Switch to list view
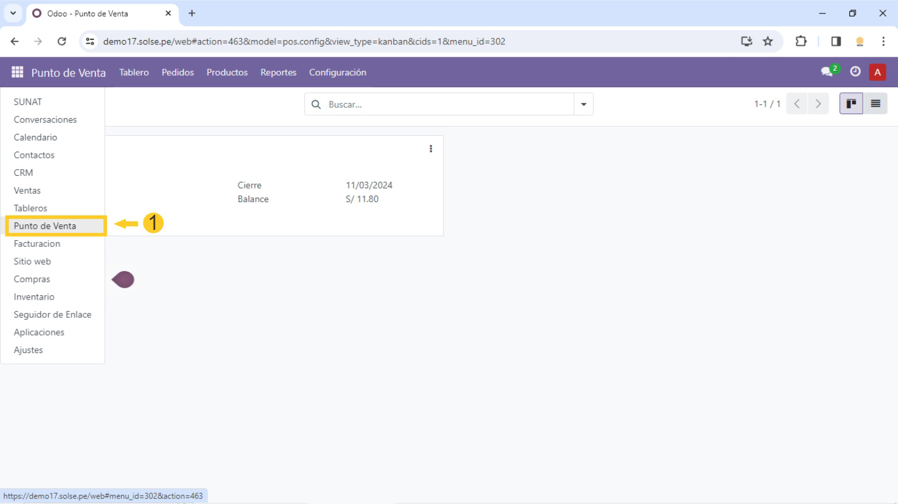 click(875, 104)
